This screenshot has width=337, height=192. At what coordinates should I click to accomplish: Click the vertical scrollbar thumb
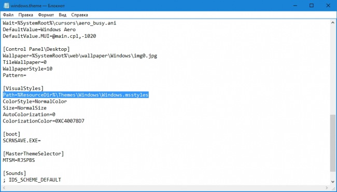pyautogui.click(x=333, y=143)
